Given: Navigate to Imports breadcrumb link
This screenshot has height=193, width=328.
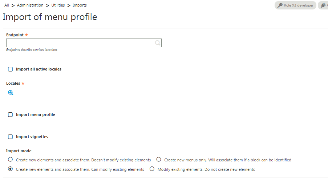Looking at the screenshot, I should pyautogui.click(x=80, y=5).
